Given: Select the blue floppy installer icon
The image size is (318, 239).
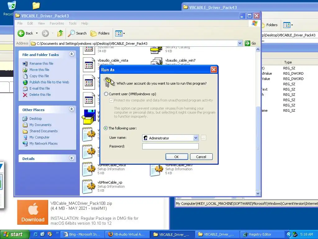Looking at the screenshot, I should 89,117.
